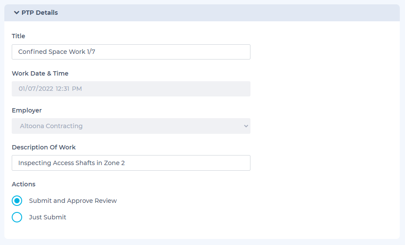This screenshot has height=245, width=405.
Task: Click the 'Submit and Approve Review' option text
Action: [73, 201]
